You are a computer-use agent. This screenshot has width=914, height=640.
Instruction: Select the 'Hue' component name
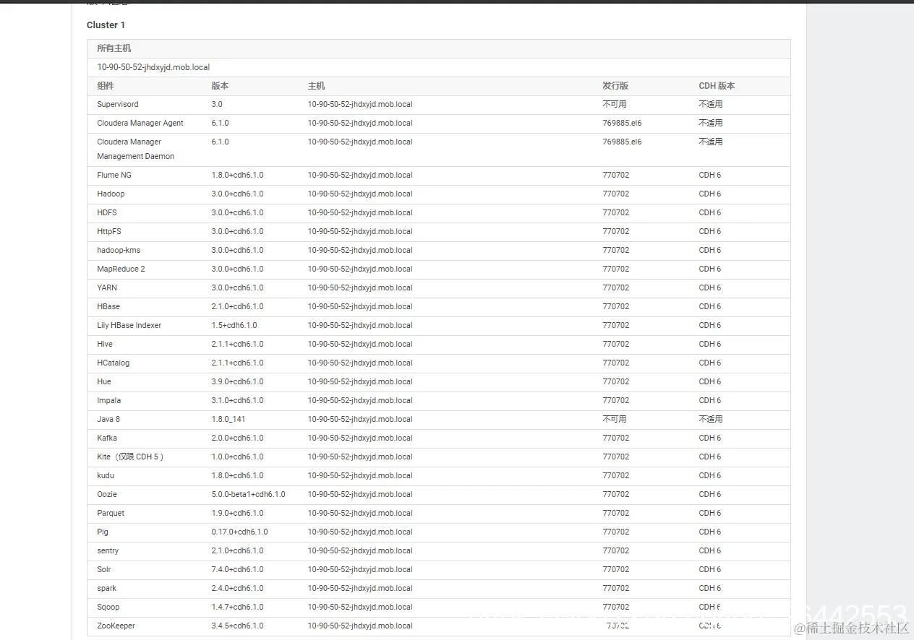tap(104, 382)
